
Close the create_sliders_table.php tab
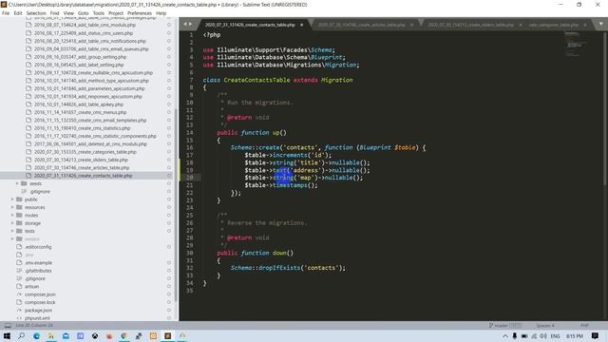click(x=521, y=25)
